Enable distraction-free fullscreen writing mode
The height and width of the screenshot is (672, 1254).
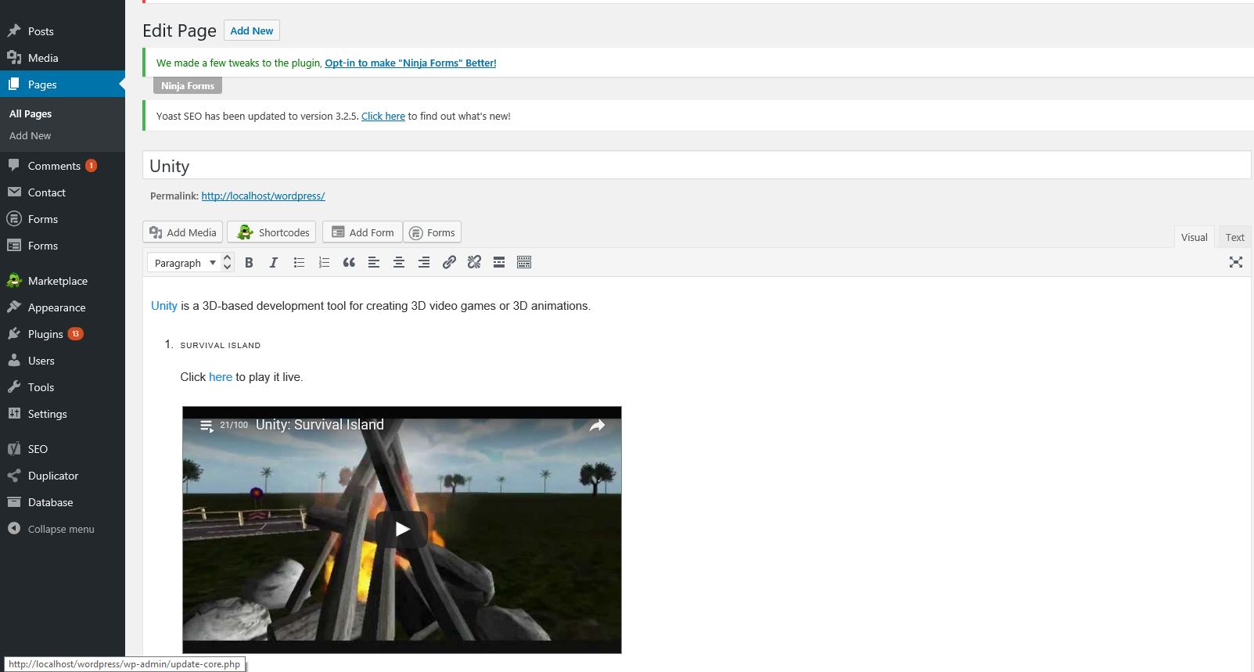[1236, 263]
